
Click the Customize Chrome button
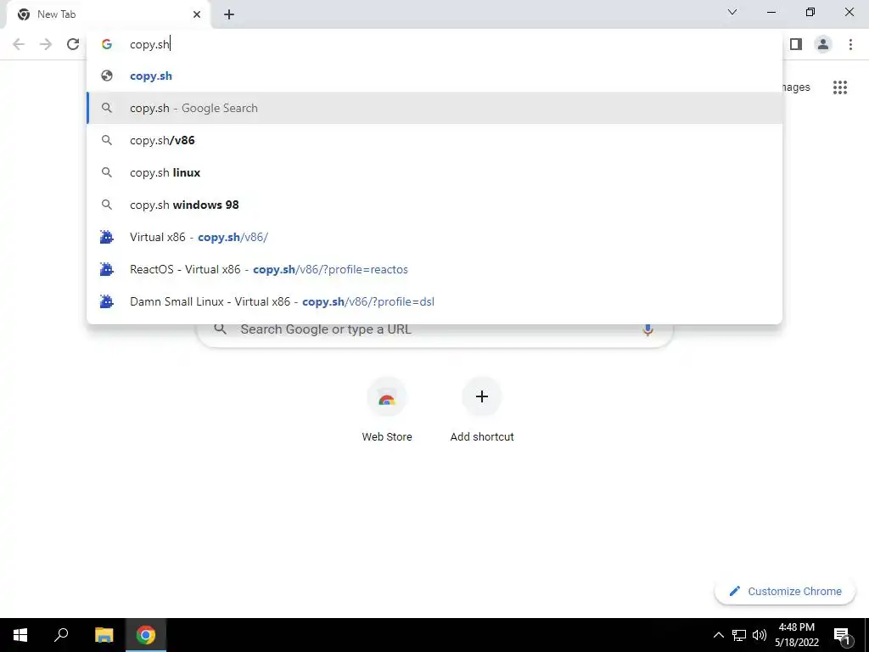(x=785, y=591)
